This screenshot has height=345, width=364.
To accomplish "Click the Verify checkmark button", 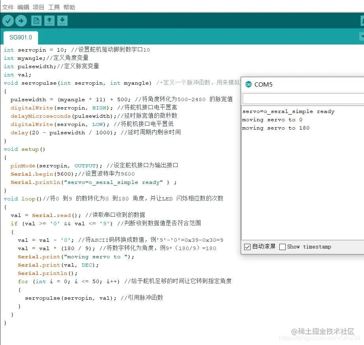I will tap(8, 21).
